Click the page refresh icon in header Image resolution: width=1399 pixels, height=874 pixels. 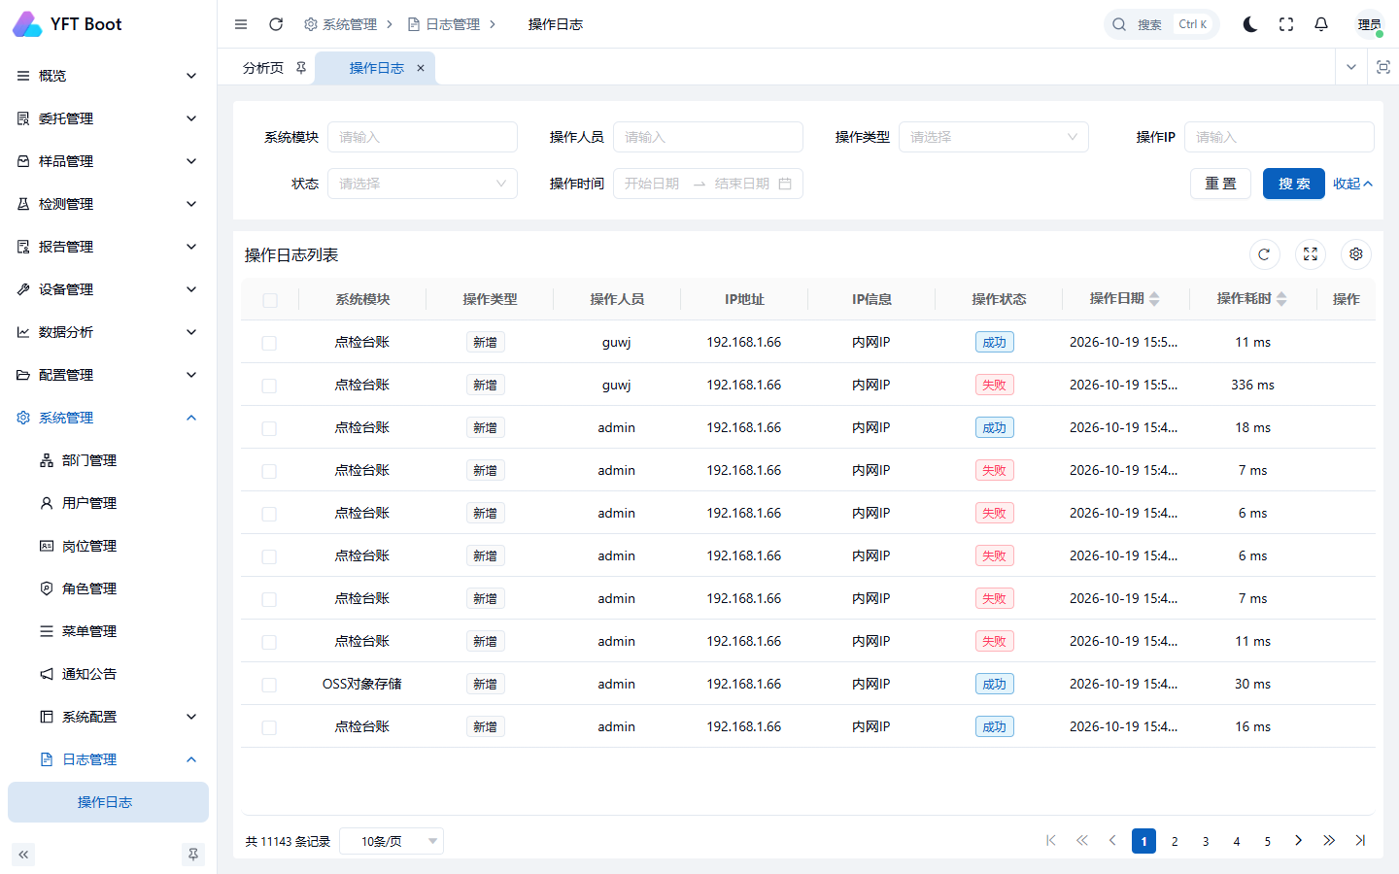(x=276, y=24)
